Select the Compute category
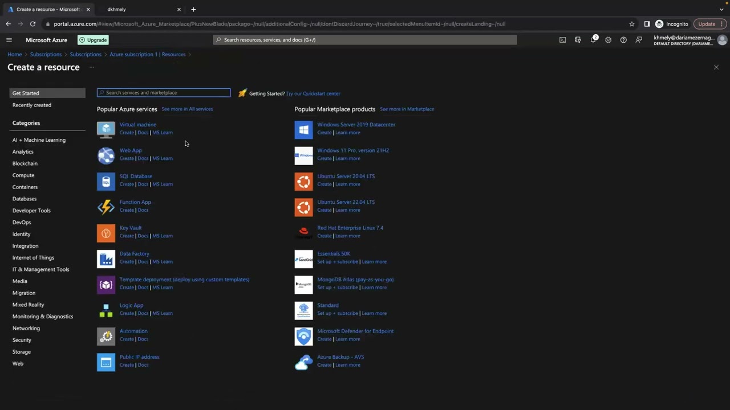The height and width of the screenshot is (410, 730). click(x=23, y=175)
